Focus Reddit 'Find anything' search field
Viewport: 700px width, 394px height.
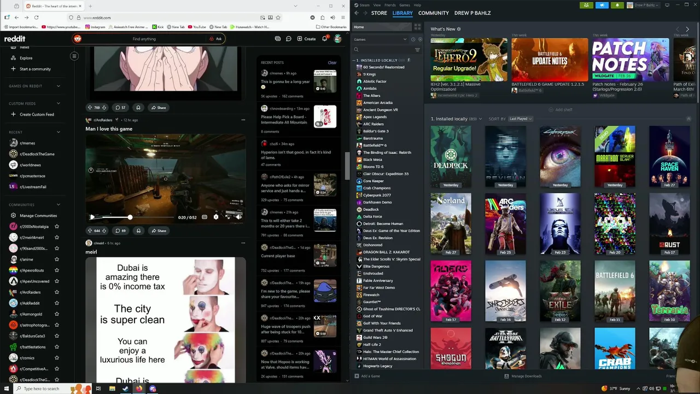pos(144,39)
